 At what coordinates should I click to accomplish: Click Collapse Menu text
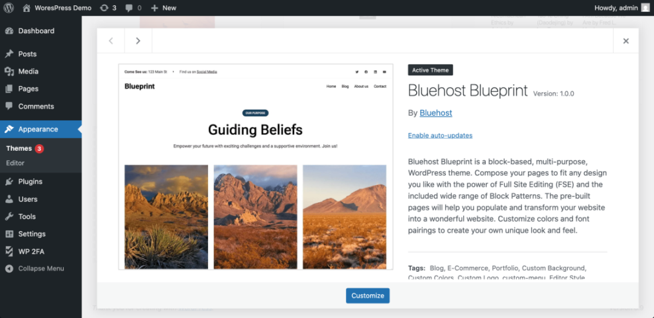click(x=41, y=268)
